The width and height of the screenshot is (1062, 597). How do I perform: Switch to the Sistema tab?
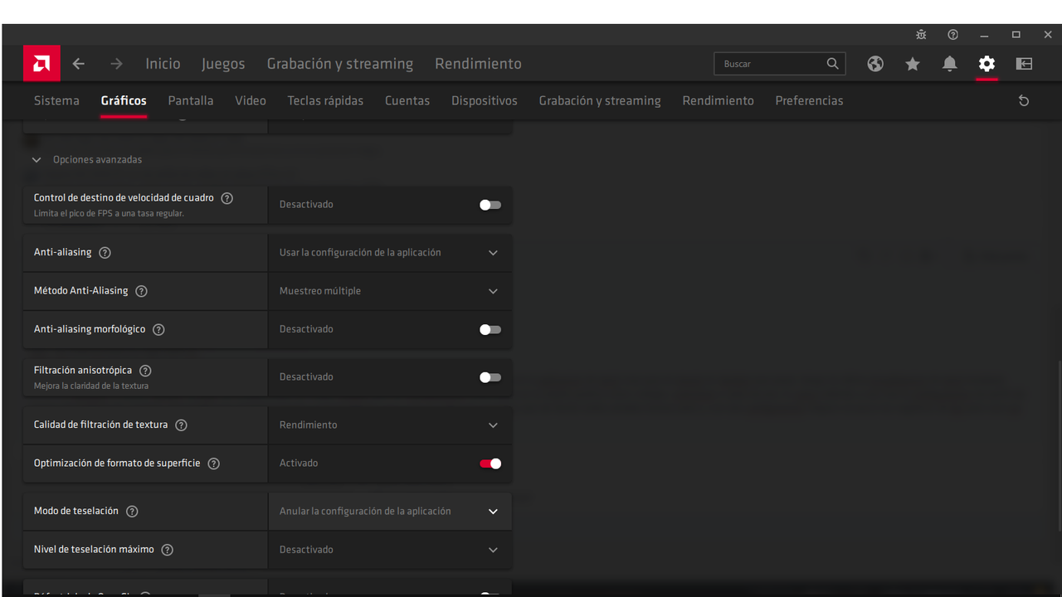(56, 100)
